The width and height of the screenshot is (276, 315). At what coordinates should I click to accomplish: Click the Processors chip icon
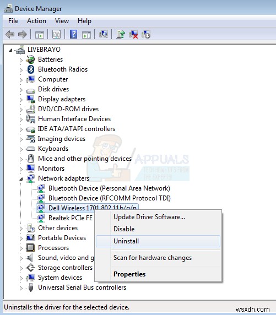click(31, 248)
